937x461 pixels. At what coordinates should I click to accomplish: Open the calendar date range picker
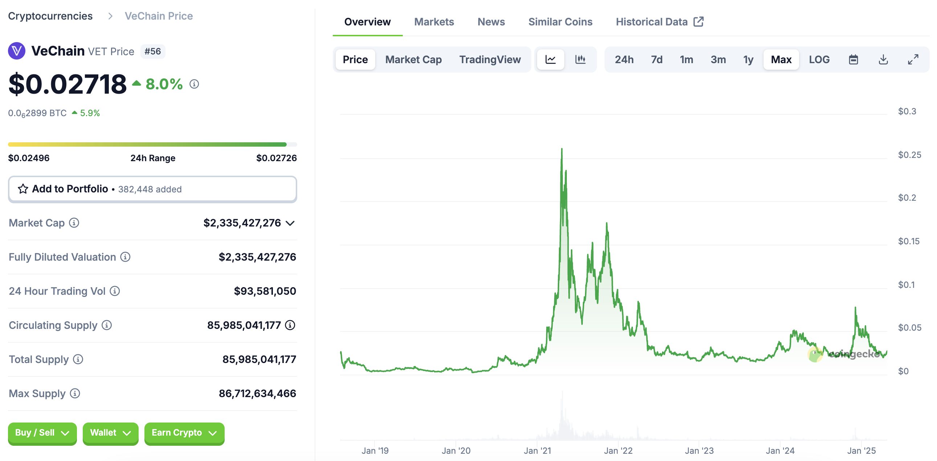(853, 59)
